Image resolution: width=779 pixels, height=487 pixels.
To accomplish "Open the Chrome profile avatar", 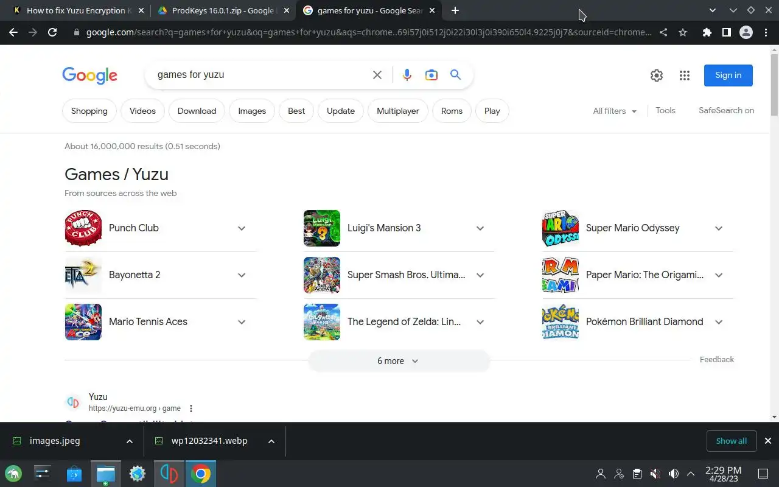I will pyautogui.click(x=746, y=32).
